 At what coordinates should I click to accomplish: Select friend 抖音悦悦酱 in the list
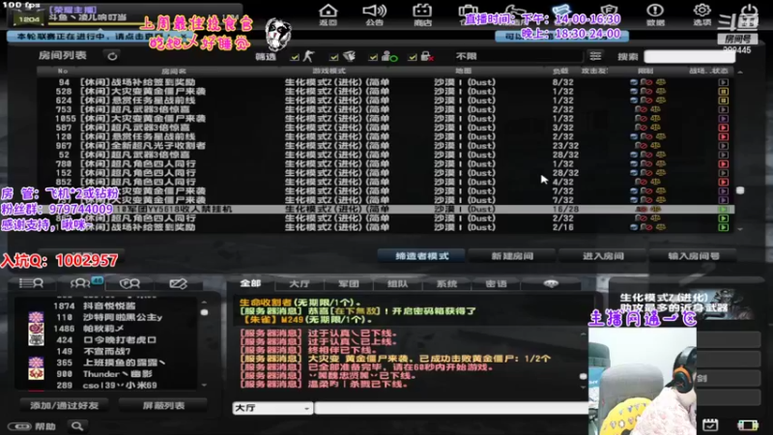[109, 305]
